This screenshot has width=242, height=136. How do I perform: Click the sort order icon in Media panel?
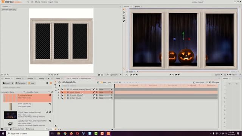[52, 92]
